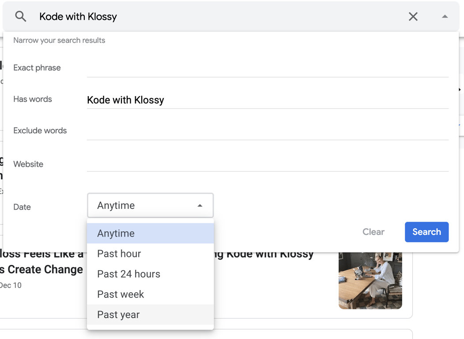Click the Date dropdown arrow caret
Screen dimensions: 464x339
click(x=200, y=206)
